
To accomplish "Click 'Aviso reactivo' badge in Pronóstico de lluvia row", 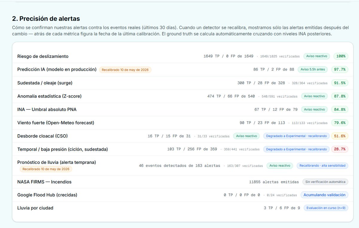I will [x=280, y=165].
